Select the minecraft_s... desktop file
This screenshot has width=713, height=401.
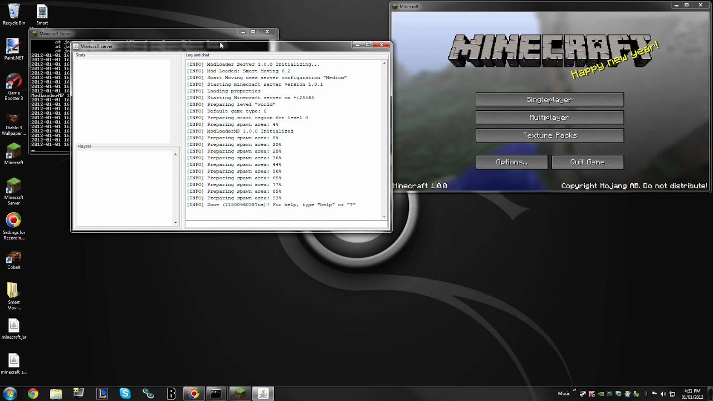pos(14,364)
